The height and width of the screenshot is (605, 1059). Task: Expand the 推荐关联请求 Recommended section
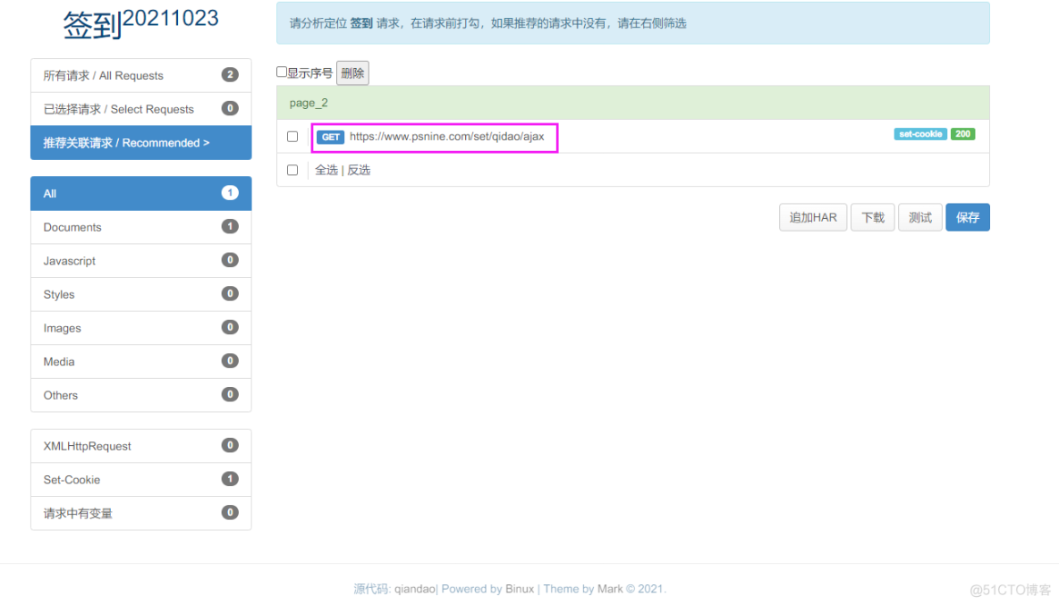[140, 142]
